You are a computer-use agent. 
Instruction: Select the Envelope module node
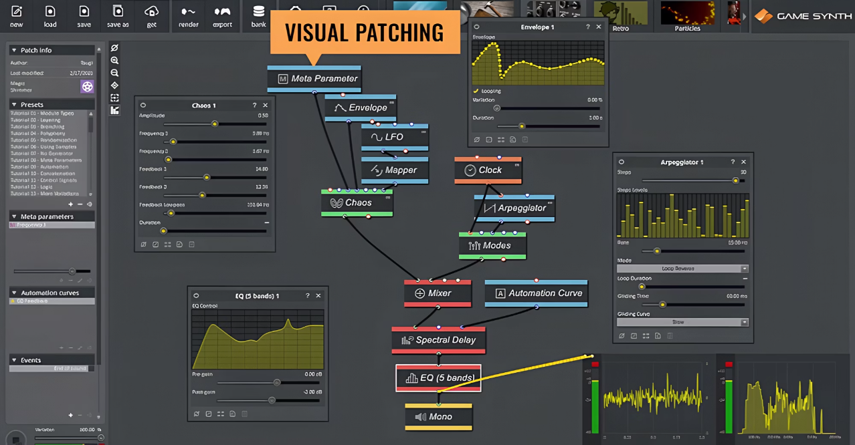pos(361,108)
